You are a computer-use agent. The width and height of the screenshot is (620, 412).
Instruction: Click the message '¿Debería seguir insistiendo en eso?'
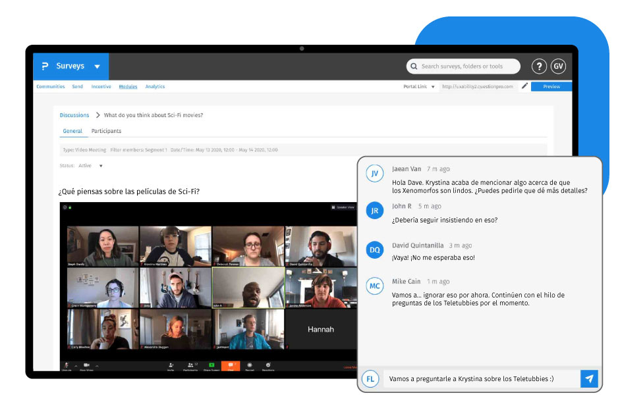pos(445,220)
